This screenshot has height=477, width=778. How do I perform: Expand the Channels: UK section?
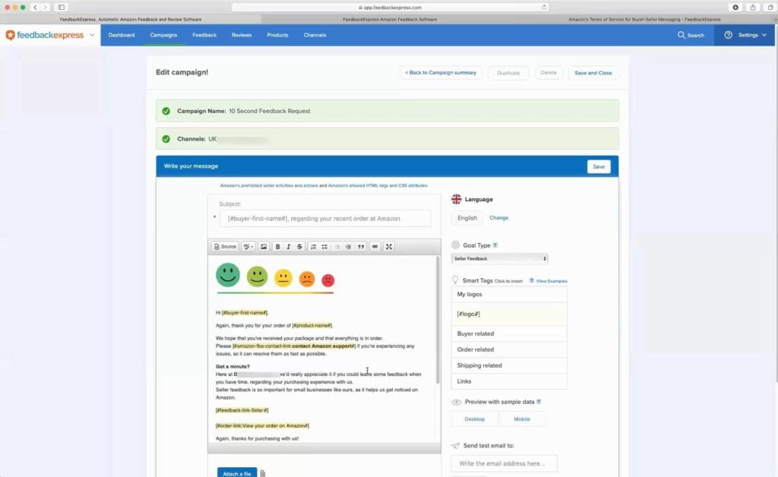tap(387, 139)
